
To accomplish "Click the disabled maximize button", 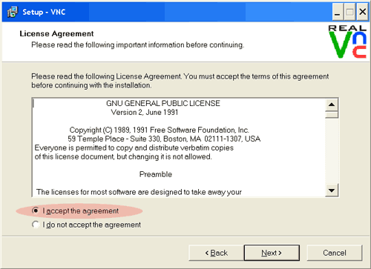I will pyautogui.click(x=349, y=12).
